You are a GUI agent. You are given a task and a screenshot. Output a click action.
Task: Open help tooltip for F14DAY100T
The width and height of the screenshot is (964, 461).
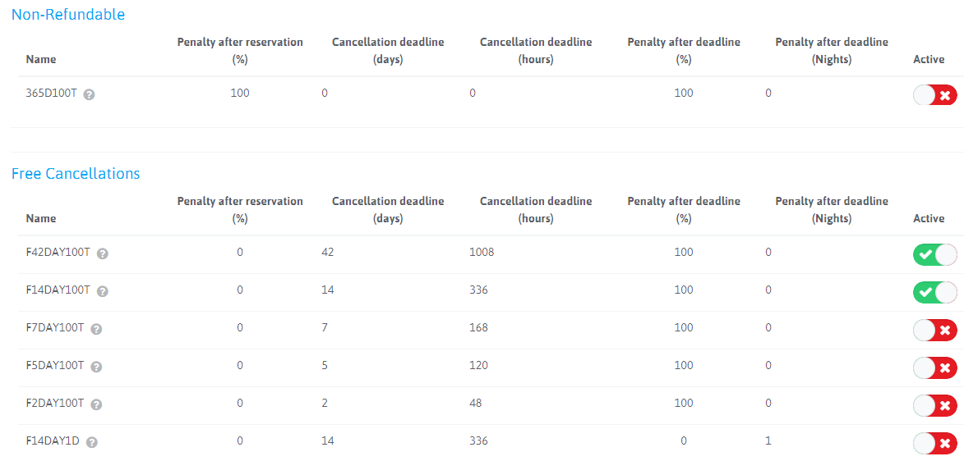[103, 291]
